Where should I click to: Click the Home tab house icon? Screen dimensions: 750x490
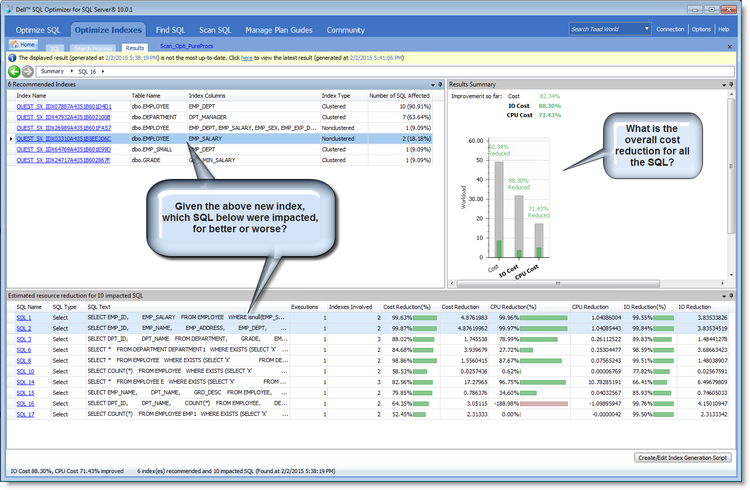(14, 44)
